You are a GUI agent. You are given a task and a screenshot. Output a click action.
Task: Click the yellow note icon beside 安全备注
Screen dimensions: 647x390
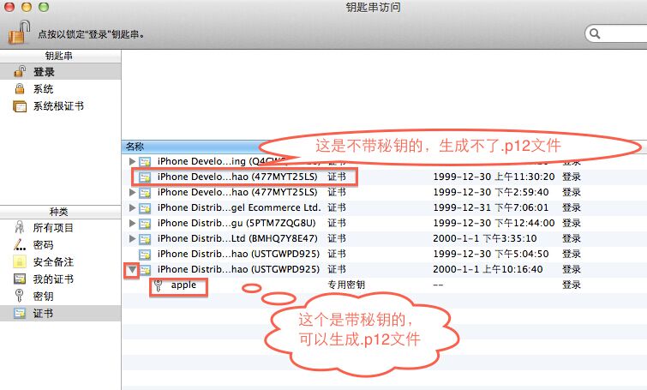tap(20, 261)
